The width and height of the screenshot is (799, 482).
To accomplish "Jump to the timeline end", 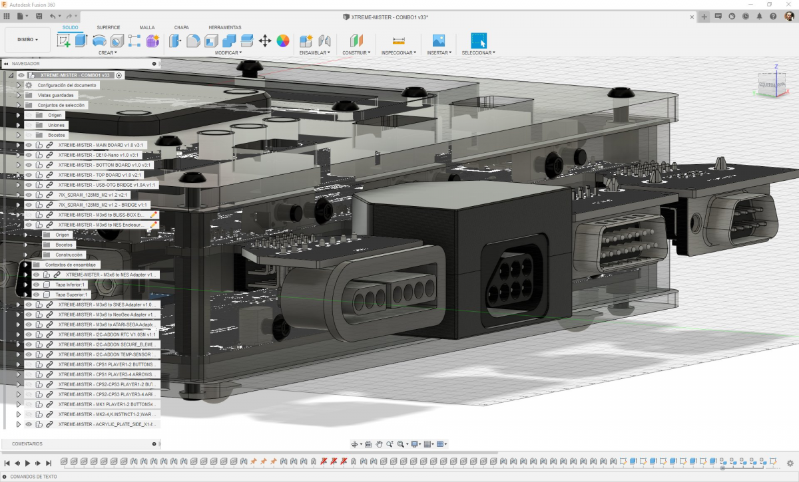I will point(49,463).
